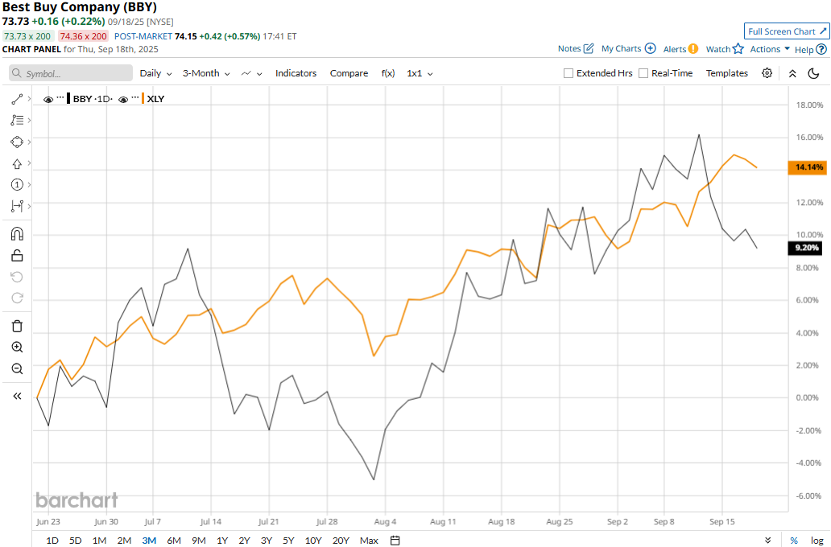Screen dimensions: 831x547
Task: Toggle log scale mode
Action: pos(817,540)
